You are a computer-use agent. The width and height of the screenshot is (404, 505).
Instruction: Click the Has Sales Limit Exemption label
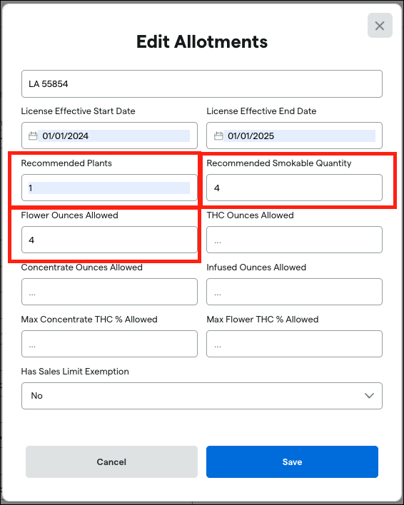point(75,372)
